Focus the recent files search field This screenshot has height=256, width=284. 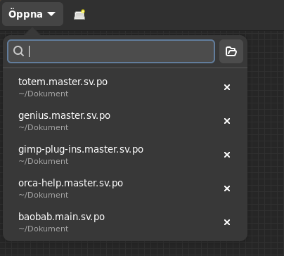point(111,51)
